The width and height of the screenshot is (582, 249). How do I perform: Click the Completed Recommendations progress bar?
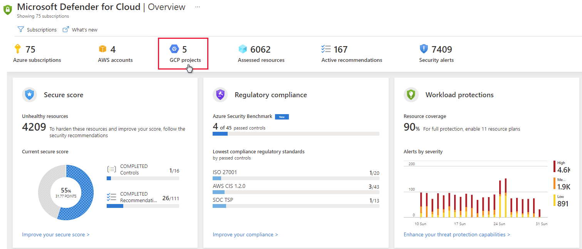coord(143,206)
